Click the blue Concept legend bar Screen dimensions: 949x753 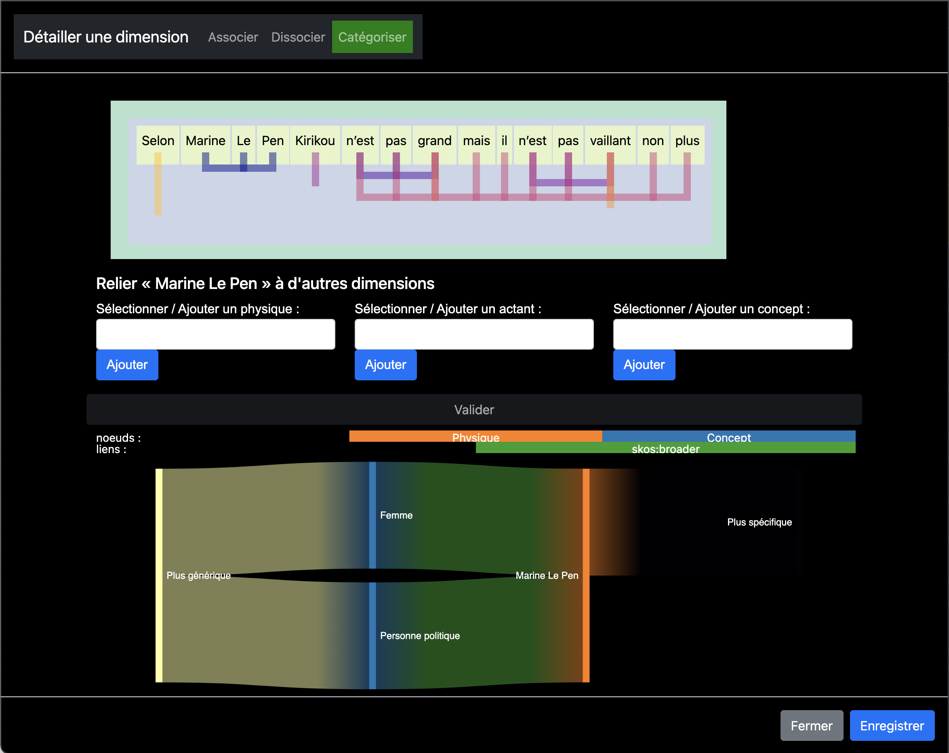pos(729,437)
